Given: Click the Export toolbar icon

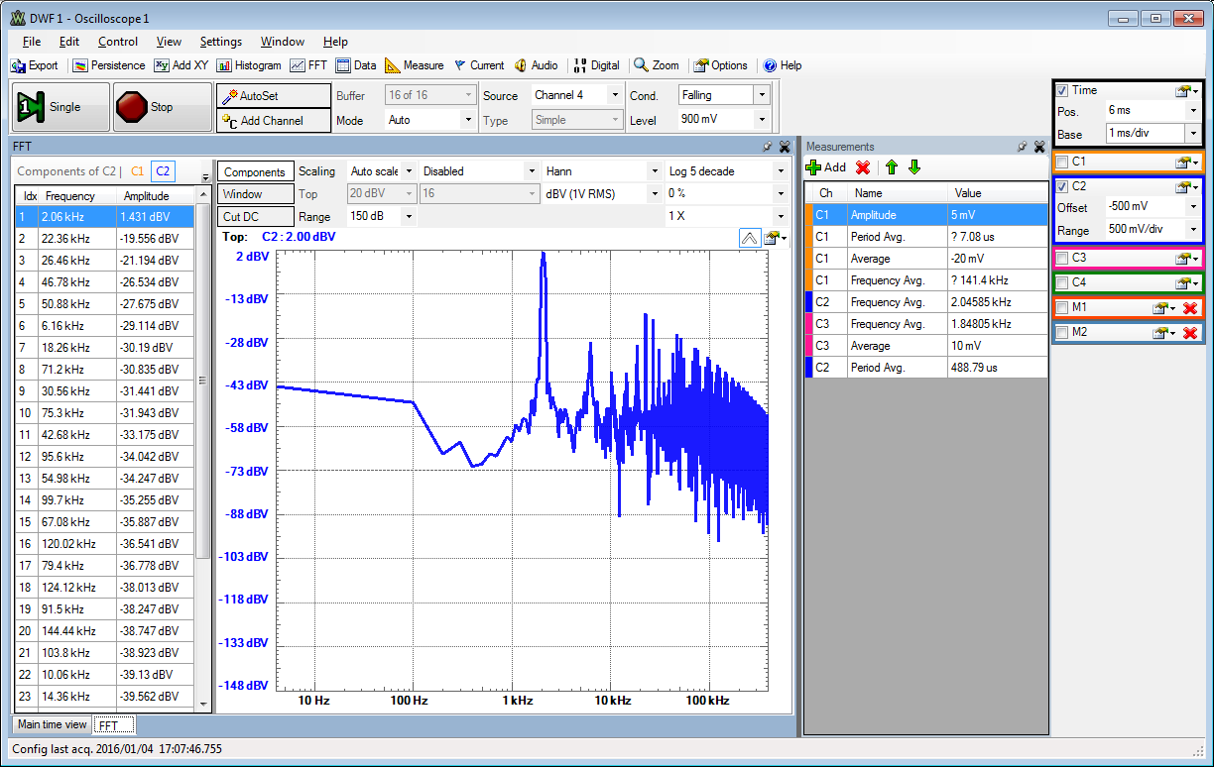Looking at the screenshot, I should coord(34,65).
